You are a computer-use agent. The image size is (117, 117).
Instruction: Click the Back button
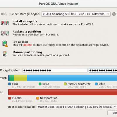pyautogui.click(x=112, y=113)
